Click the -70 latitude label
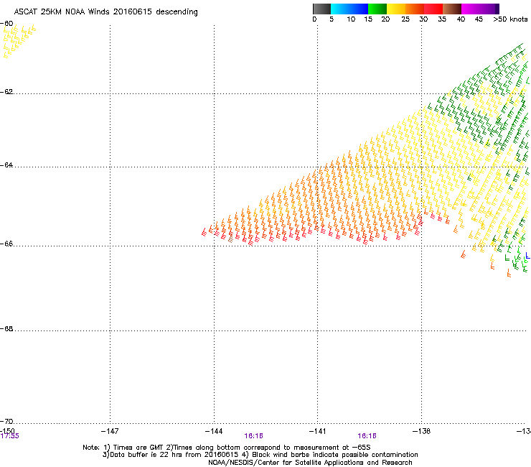Viewport: 531px width, 467px height. 6,421
